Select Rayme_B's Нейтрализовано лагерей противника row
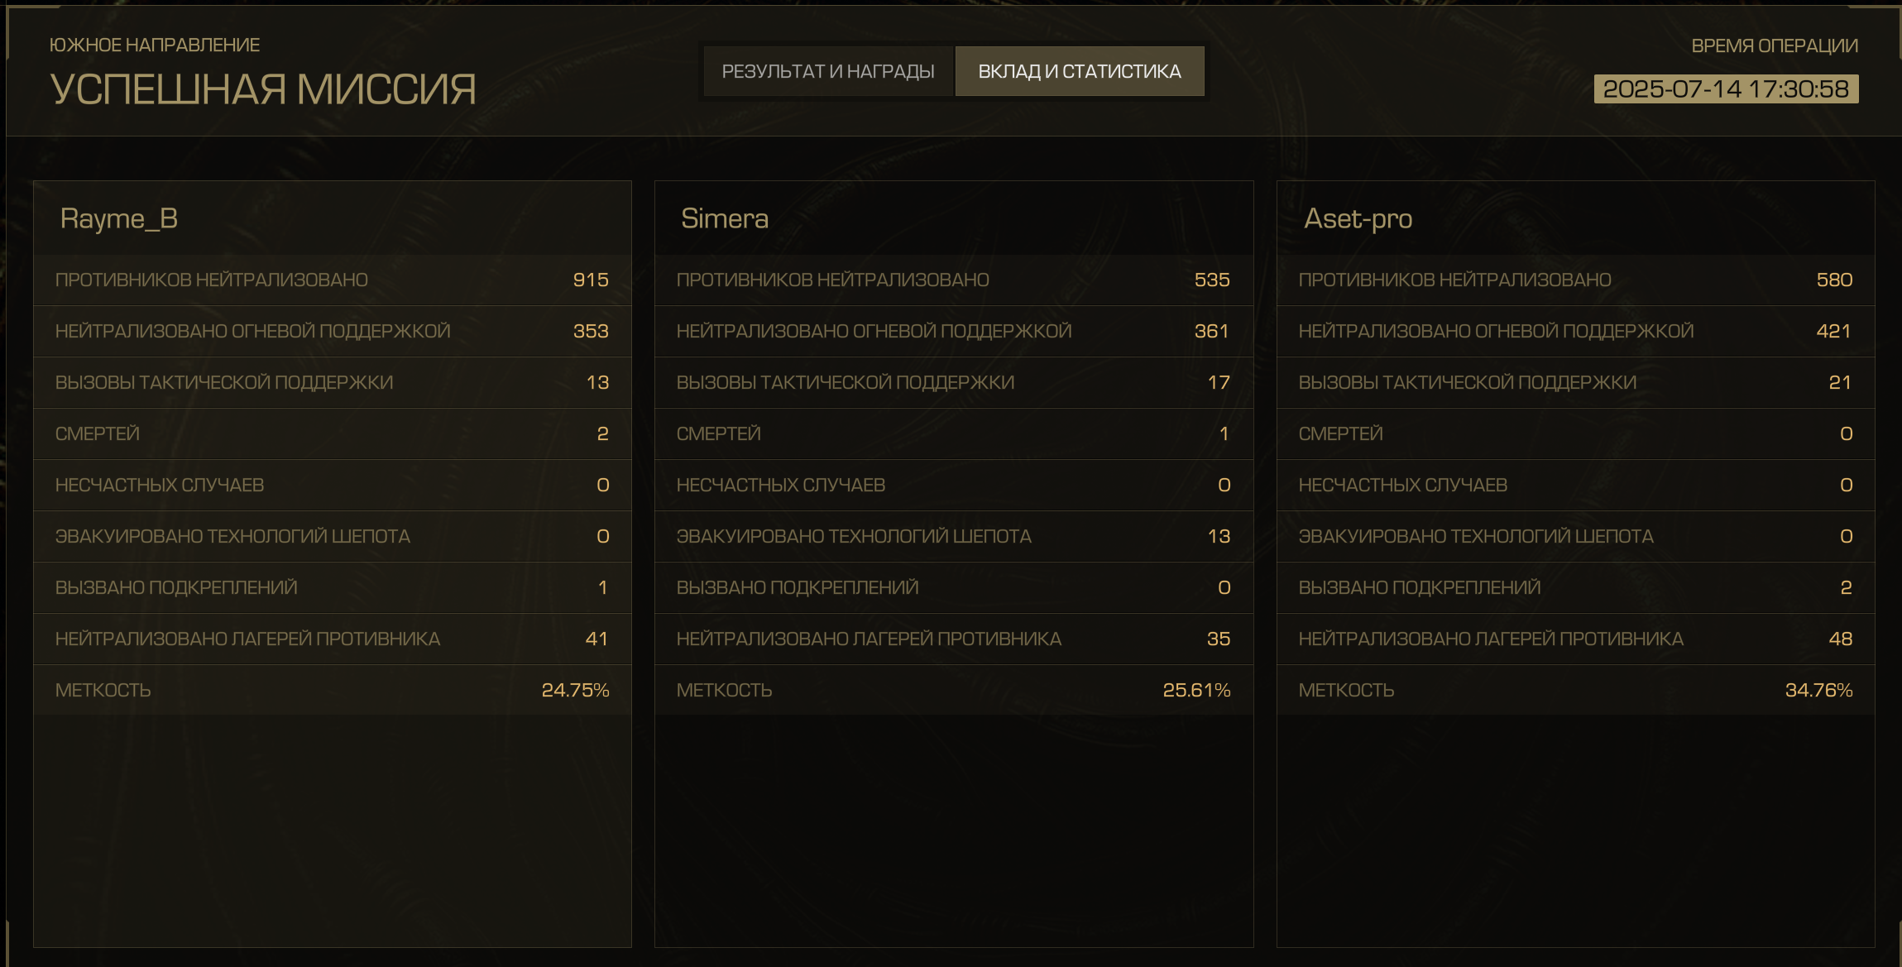The width and height of the screenshot is (1902, 967). [x=332, y=639]
